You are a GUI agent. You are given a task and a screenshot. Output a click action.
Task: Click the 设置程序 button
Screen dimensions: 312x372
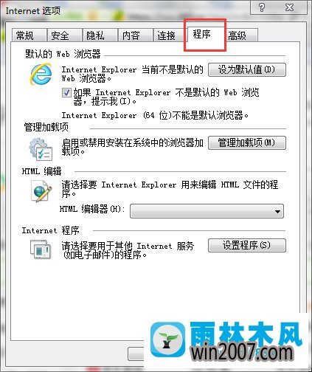(247, 245)
